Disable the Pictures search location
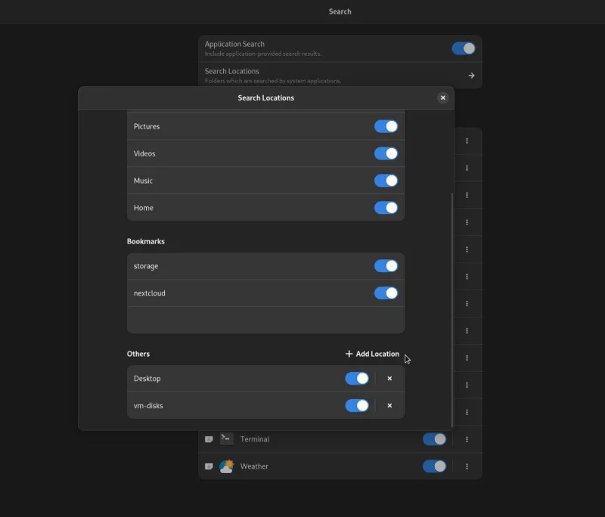Screen dimensions: 605x517 click(386, 126)
